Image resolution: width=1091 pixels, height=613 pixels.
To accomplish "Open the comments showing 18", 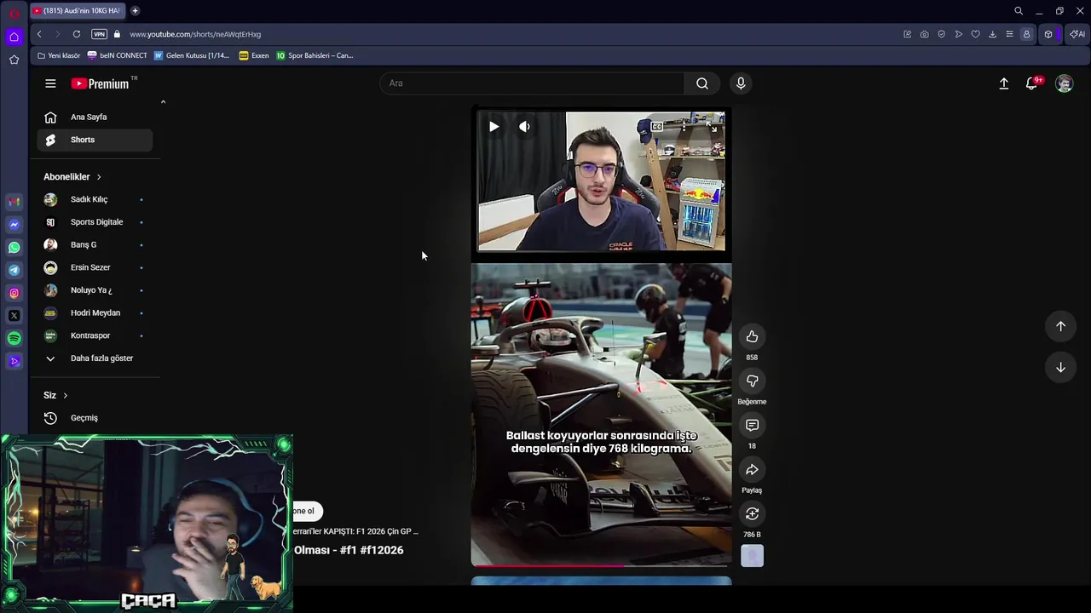I will coord(752,425).
